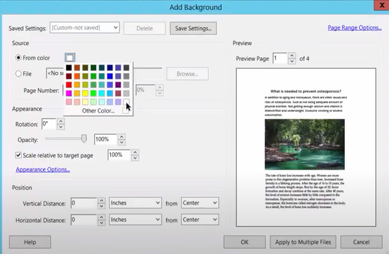Open the Page Range Options link
Viewport: 389px width, 254px height.
click(x=355, y=27)
